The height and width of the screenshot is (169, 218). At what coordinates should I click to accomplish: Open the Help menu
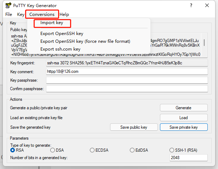[64, 14]
